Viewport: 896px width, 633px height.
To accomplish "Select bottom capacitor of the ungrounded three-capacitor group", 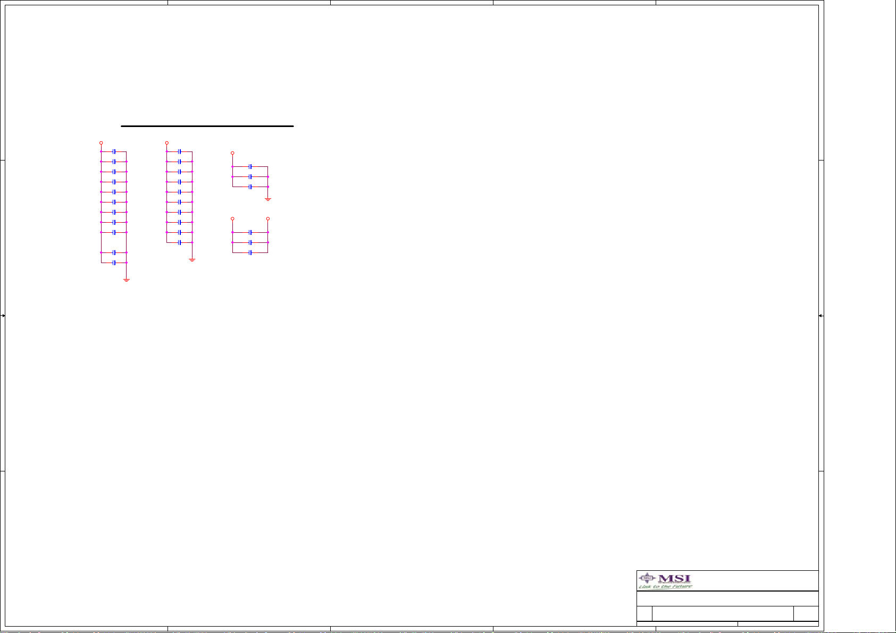I will [250, 252].
